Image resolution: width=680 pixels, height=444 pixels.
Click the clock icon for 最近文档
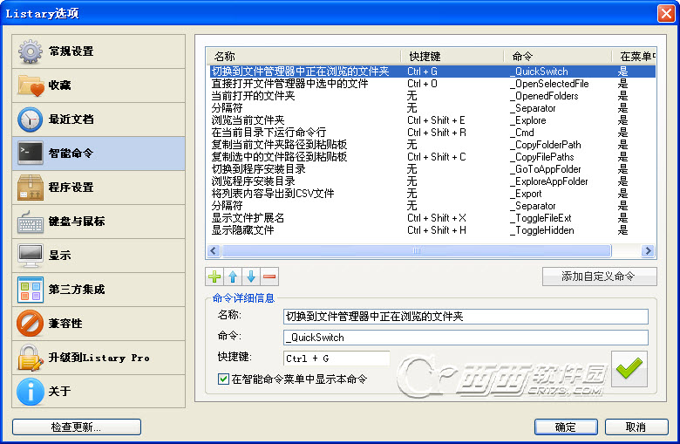pos(30,120)
